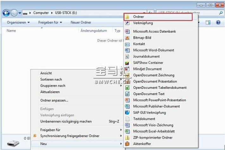Create a new Kontakt
This screenshot has width=225, height=150.
139,44
